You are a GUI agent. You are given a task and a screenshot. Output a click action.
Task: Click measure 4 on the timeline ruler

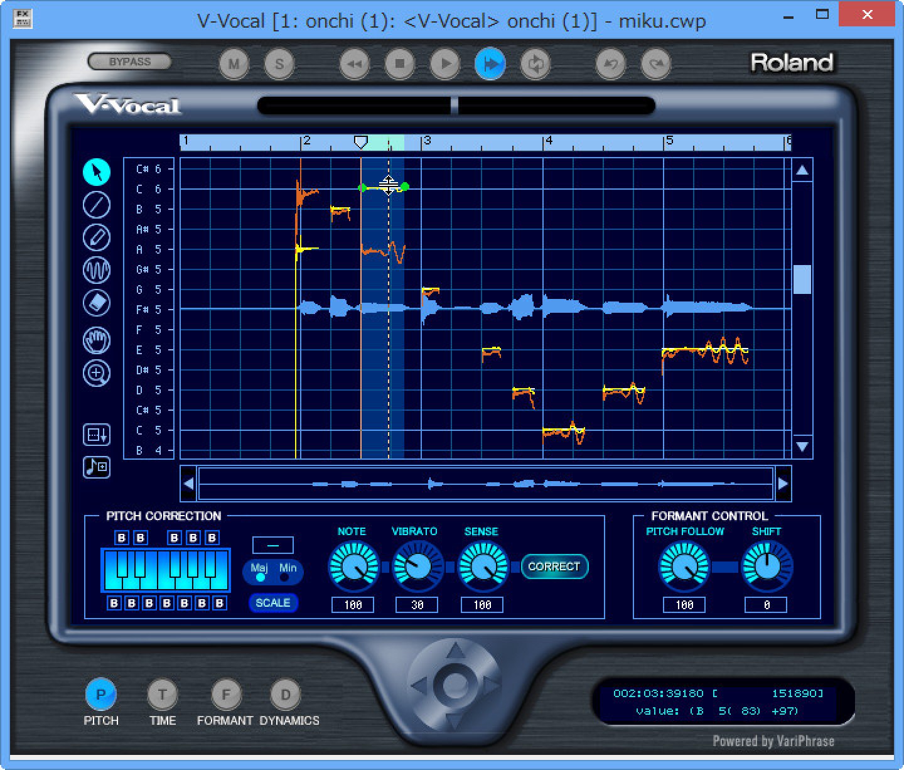coord(549,141)
